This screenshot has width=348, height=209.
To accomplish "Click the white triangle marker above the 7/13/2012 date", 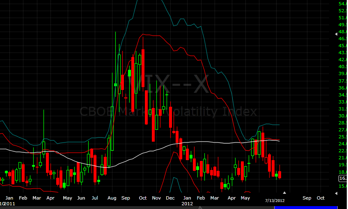I will (284, 193).
